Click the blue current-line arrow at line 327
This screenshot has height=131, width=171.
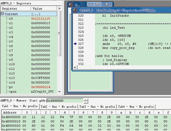click(75, 44)
